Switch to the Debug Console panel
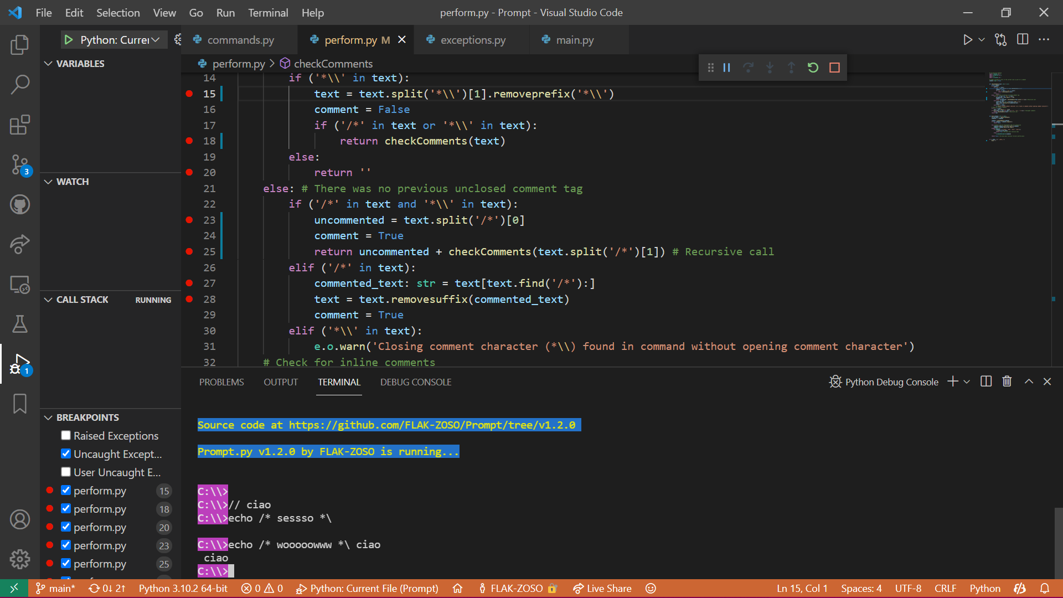 (415, 382)
